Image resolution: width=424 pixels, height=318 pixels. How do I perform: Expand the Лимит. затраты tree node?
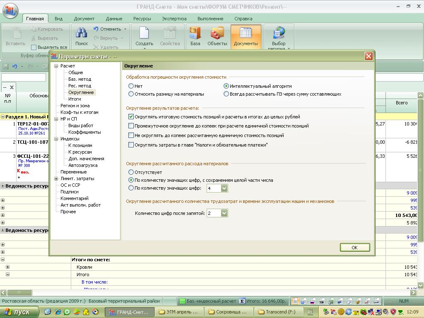56,178
